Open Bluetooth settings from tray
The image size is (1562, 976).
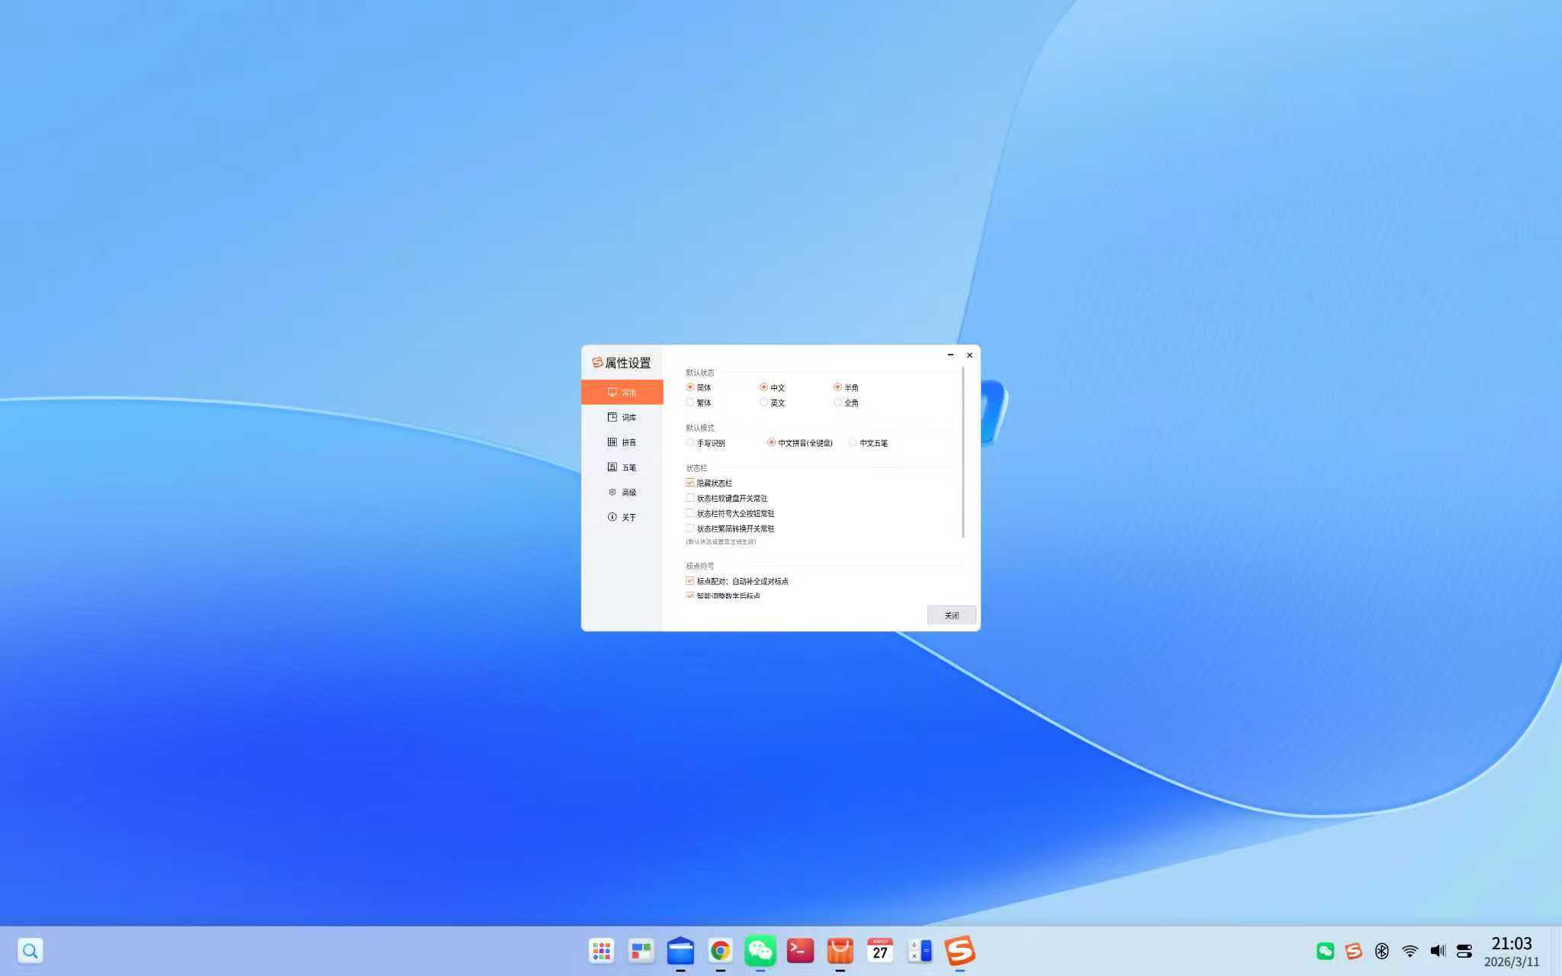tap(1382, 951)
